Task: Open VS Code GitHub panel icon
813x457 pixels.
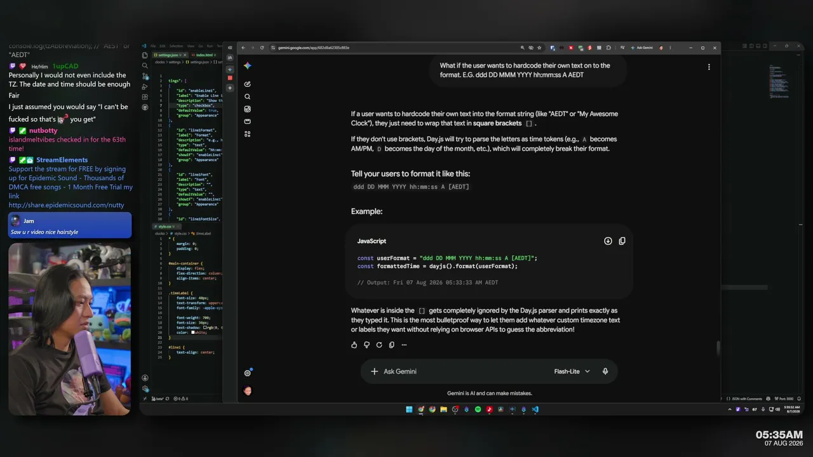Action: point(145,107)
